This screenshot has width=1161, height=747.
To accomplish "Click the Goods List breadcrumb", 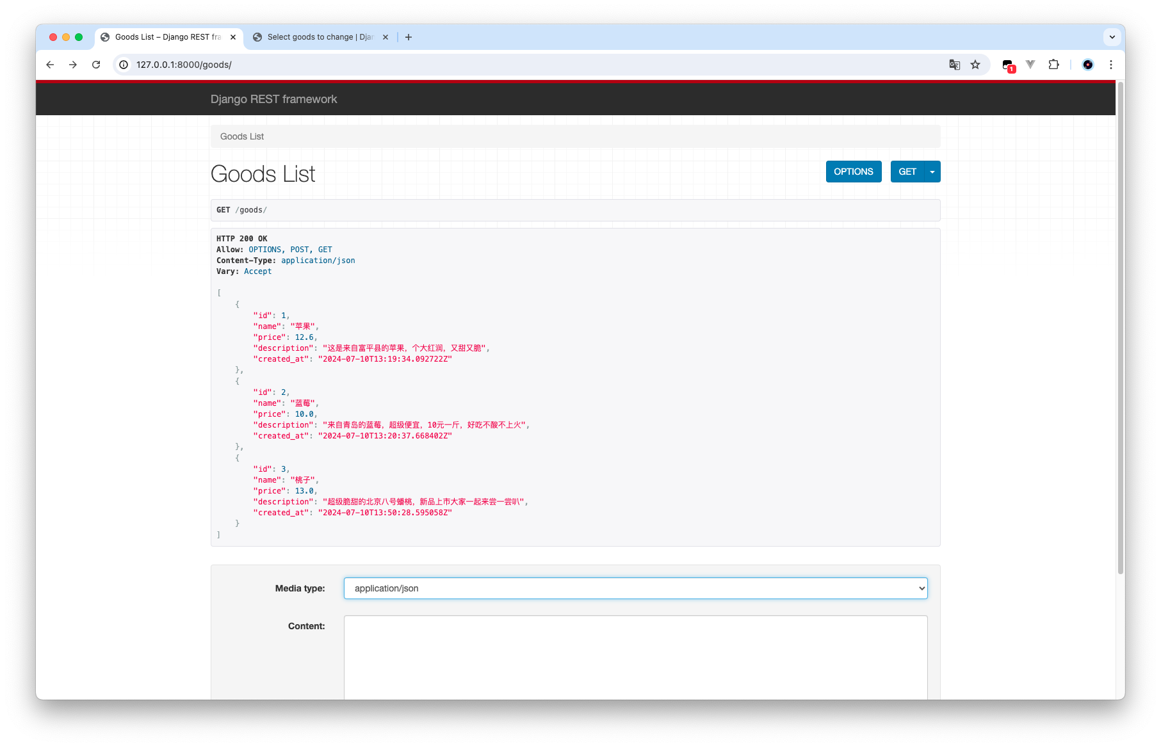I will (242, 136).
